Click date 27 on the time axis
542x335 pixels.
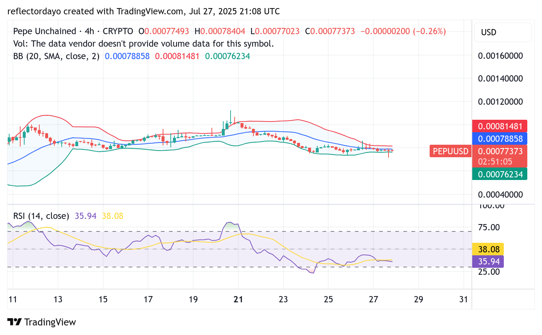373,299
